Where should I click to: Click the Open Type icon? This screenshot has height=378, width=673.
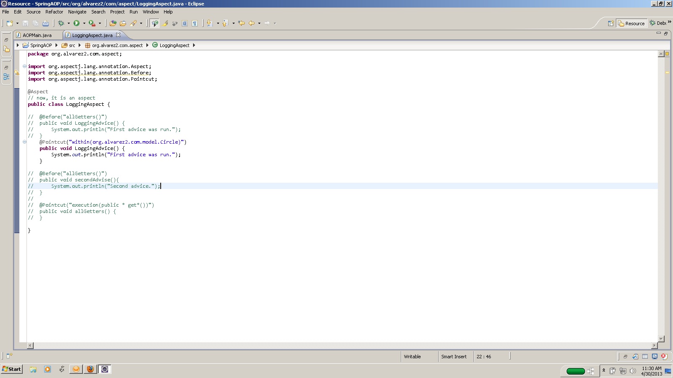(113, 24)
